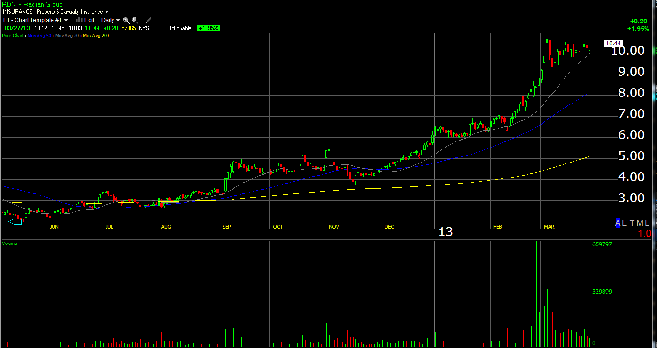Toggle the T scale option

coord(631,223)
